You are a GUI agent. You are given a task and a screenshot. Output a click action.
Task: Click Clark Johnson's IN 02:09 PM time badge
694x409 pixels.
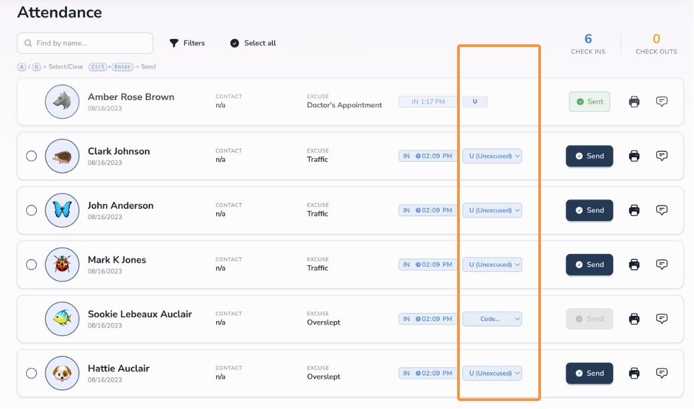pyautogui.click(x=428, y=156)
